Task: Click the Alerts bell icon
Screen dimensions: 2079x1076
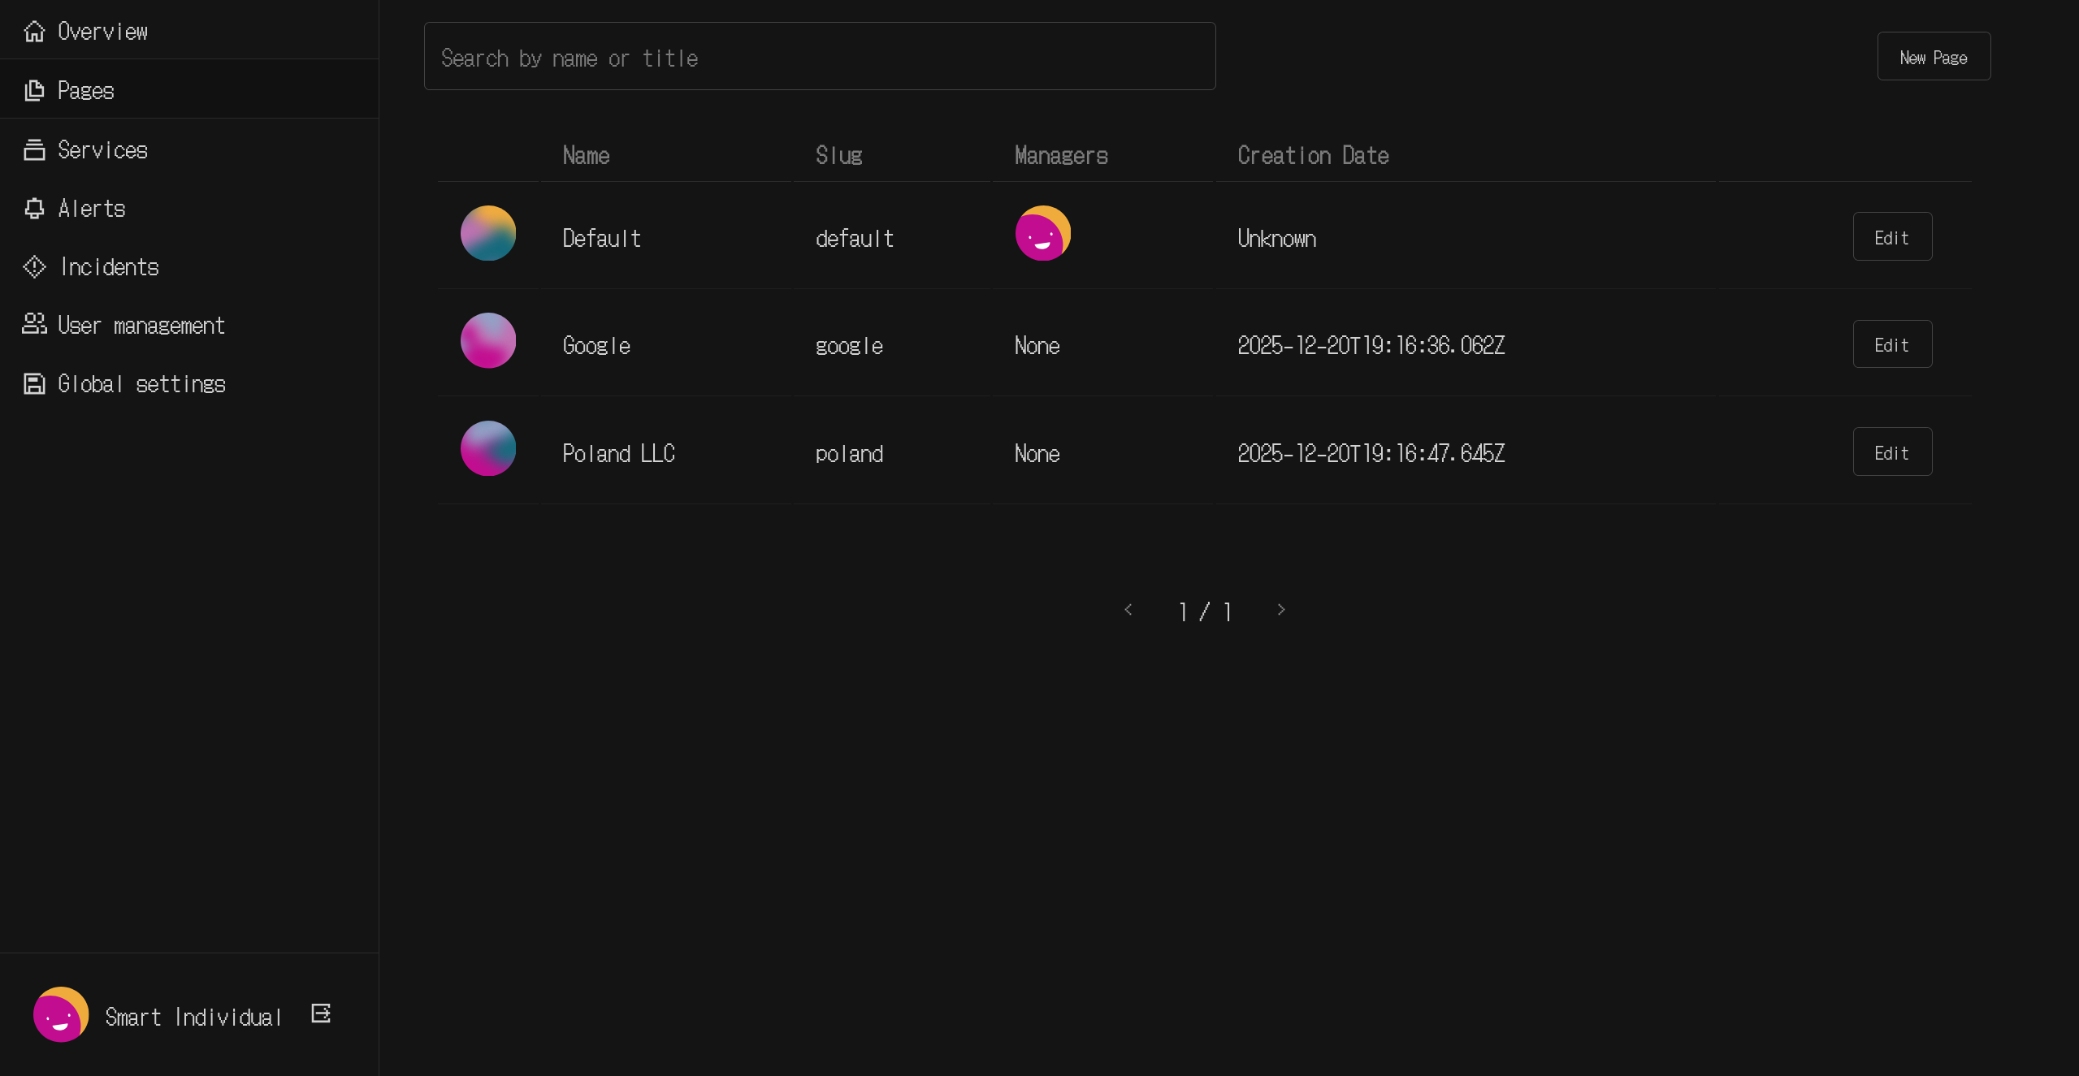Action: pos(34,209)
